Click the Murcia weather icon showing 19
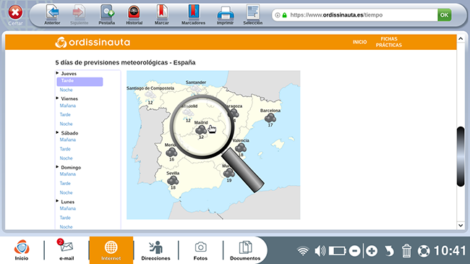This screenshot has height=264, width=470. click(x=229, y=173)
